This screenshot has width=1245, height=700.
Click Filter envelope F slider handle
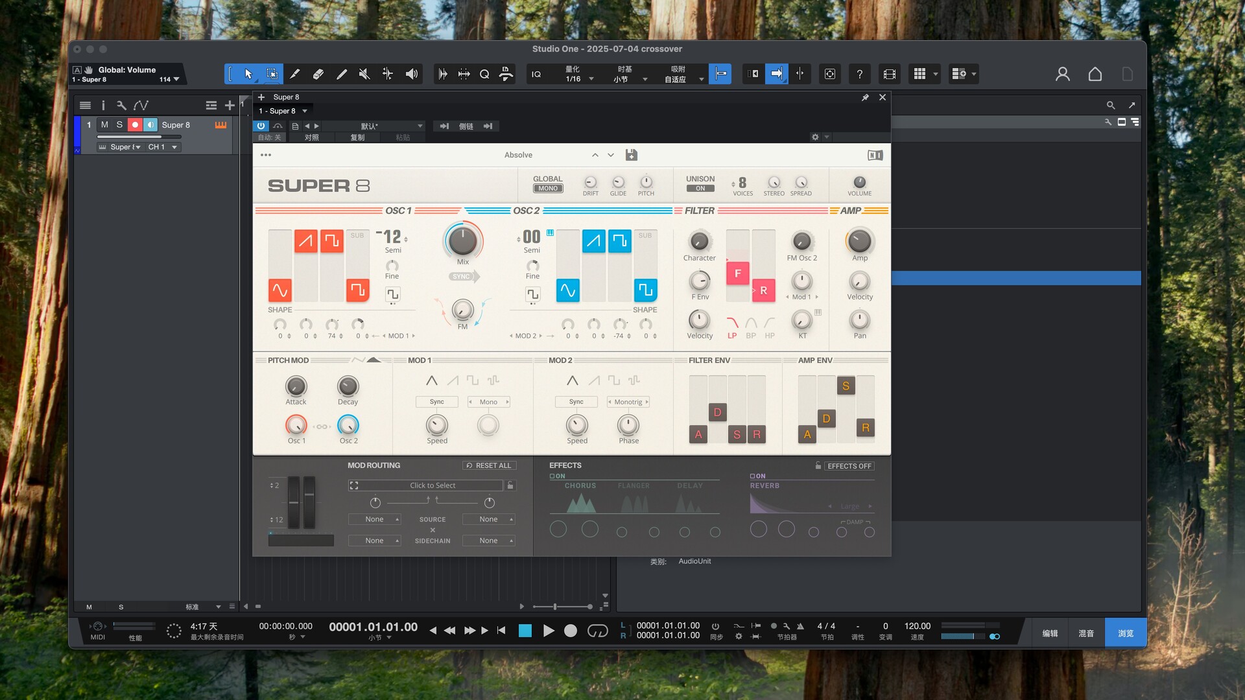point(737,274)
